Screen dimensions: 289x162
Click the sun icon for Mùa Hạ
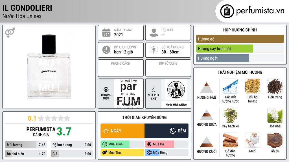click(149, 144)
